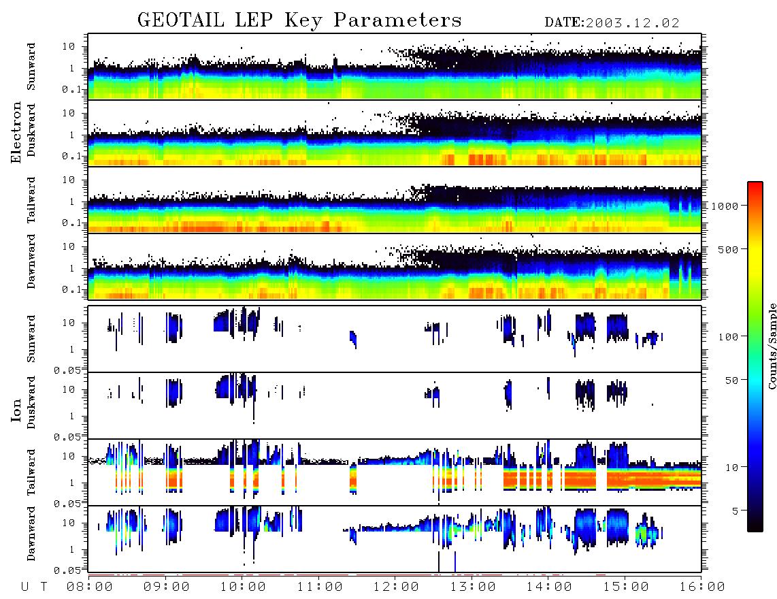Screen dimensions: 777x599
Task: Click the 08:00 time tick label
Action: click(90, 587)
